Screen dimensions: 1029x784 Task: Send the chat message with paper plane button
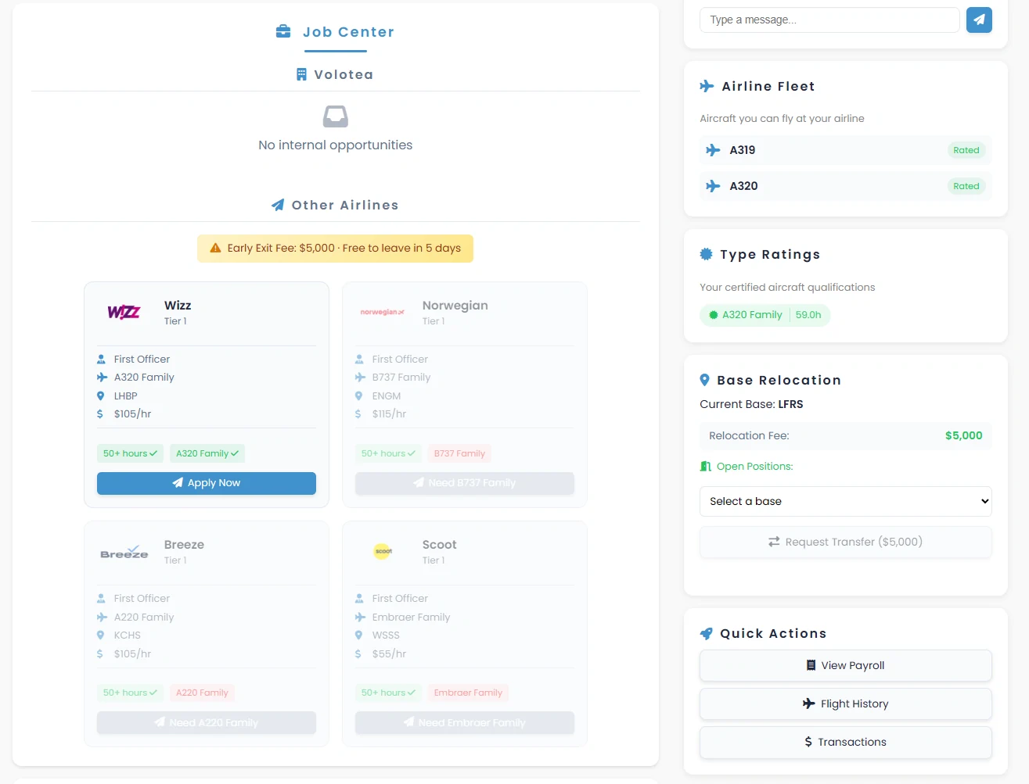pyautogui.click(x=979, y=20)
